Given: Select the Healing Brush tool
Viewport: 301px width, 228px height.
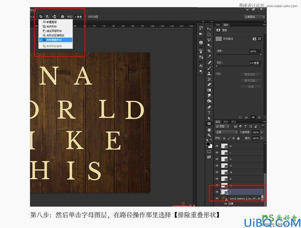Looking at the screenshot, I should click(209, 62).
